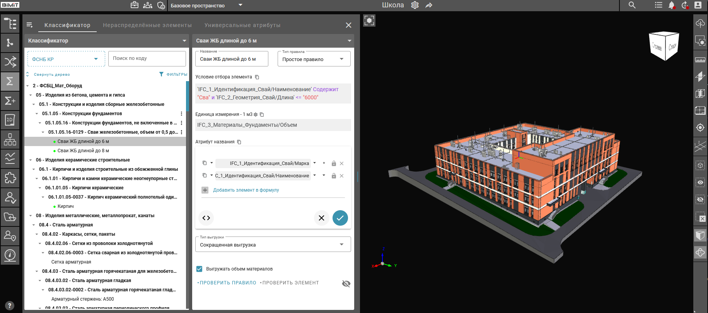The width and height of the screenshot is (708, 313).
Task: Open the Тип правила dropdown
Action: (x=314, y=59)
